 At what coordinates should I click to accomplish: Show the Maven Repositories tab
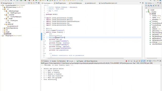click(x=91, y=61)
